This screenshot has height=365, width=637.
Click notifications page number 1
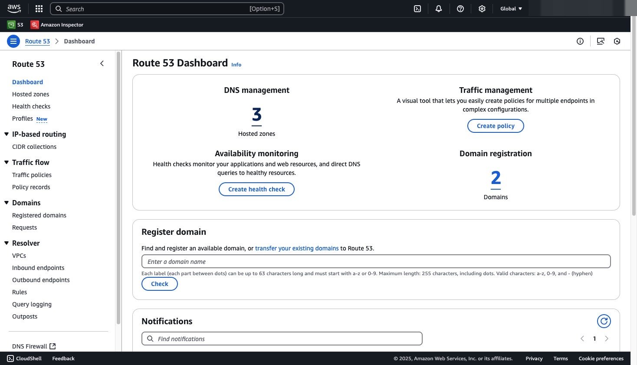click(594, 339)
